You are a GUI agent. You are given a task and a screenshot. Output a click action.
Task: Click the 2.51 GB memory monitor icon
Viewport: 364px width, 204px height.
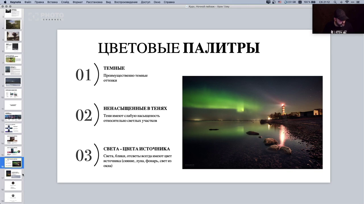(290, 2)
